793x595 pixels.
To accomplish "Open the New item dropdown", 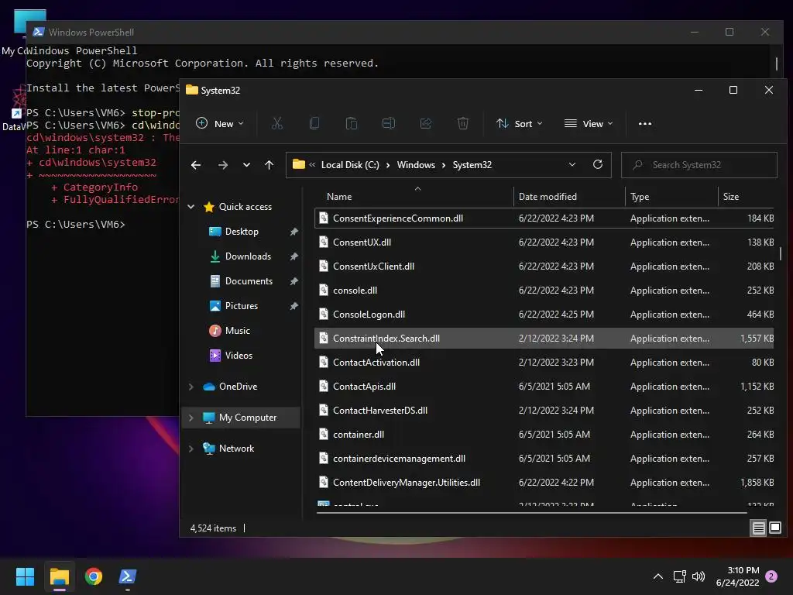I will tap(219, 123).
